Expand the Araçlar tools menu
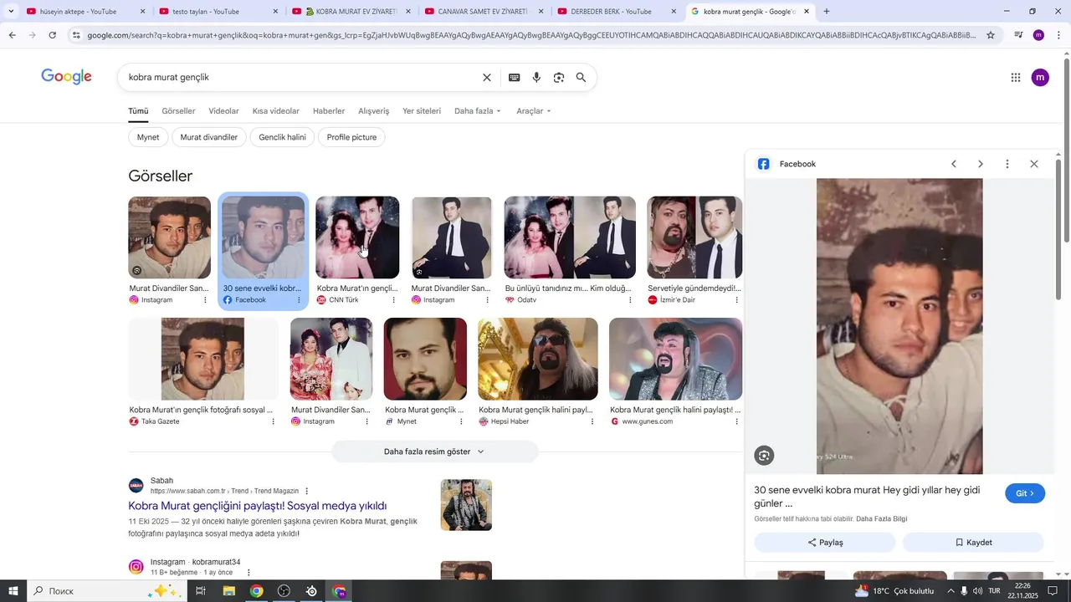 coord(534,111)
